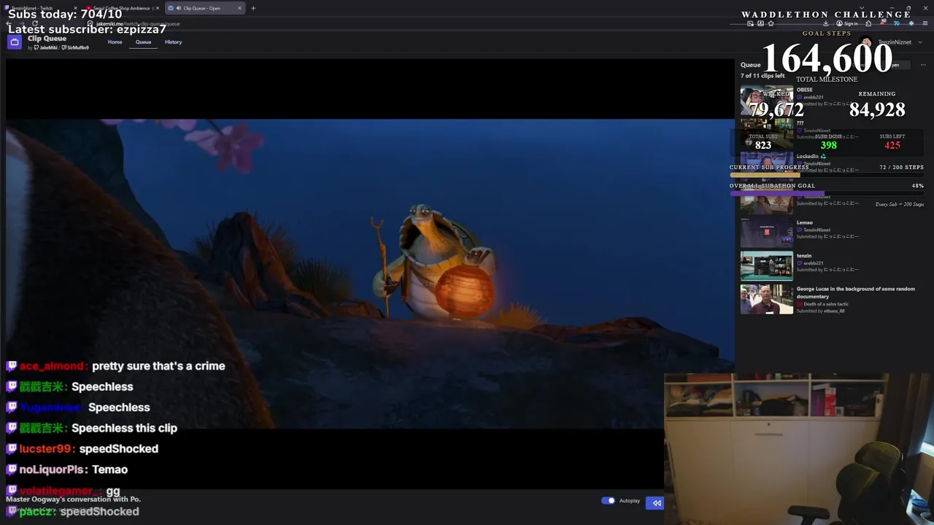Viewport: 934px width, 525px height.
Task: Click the rewind button next to Autoplay
Action: pos(656,502)
